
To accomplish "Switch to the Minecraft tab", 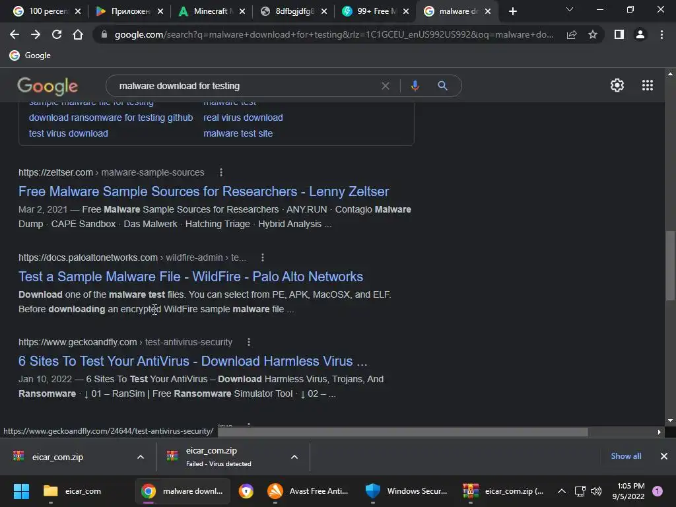I will 206,11.
